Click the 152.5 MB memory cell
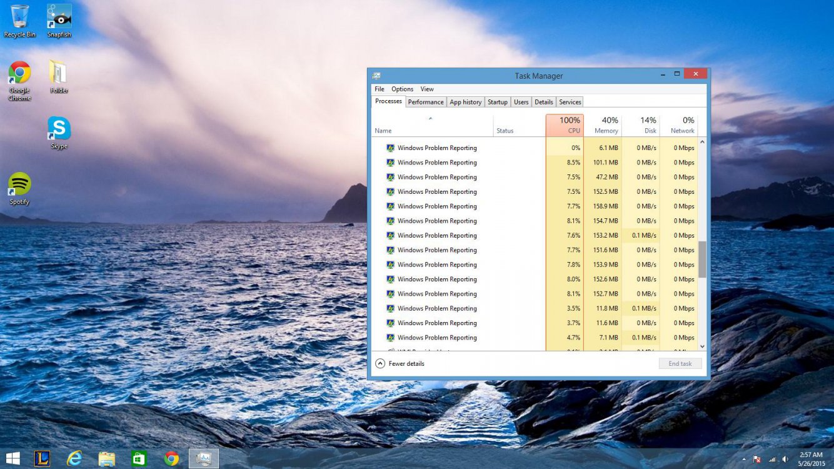 click(x=603, y=192)
